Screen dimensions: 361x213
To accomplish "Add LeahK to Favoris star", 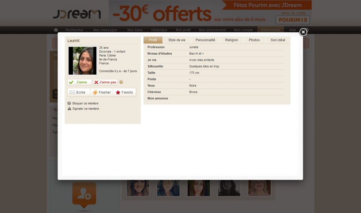I will (x=124, y=92).
